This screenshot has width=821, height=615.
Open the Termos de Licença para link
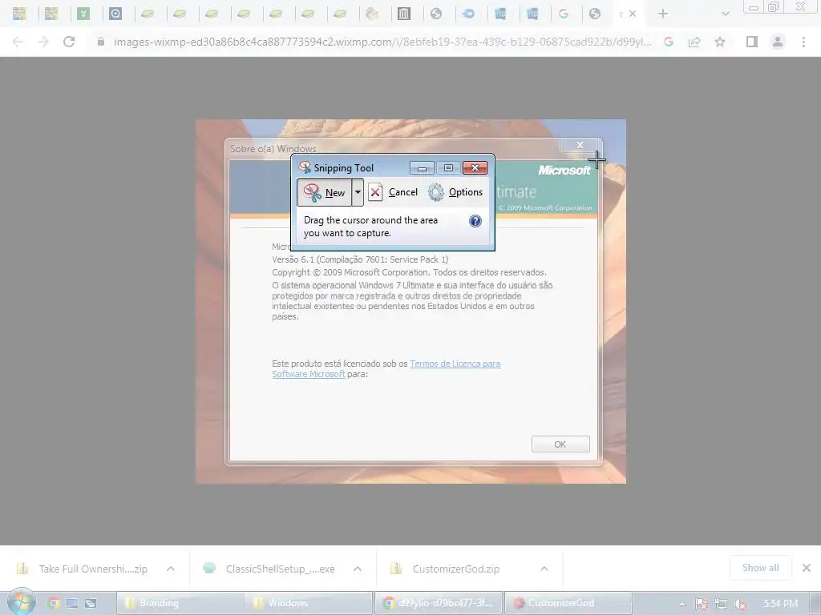pos(455,364)
